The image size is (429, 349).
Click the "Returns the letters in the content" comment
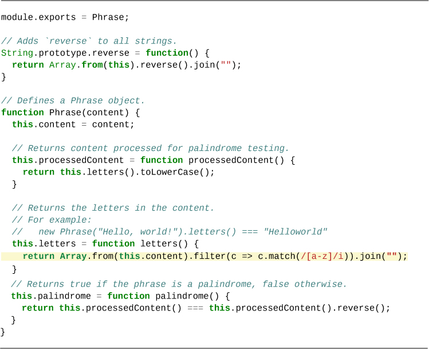(x=113, y=208)
